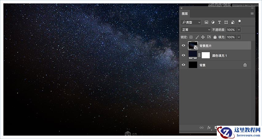Open the 类型 filter dropdown

pyautogui.click(x=191, y=22)
